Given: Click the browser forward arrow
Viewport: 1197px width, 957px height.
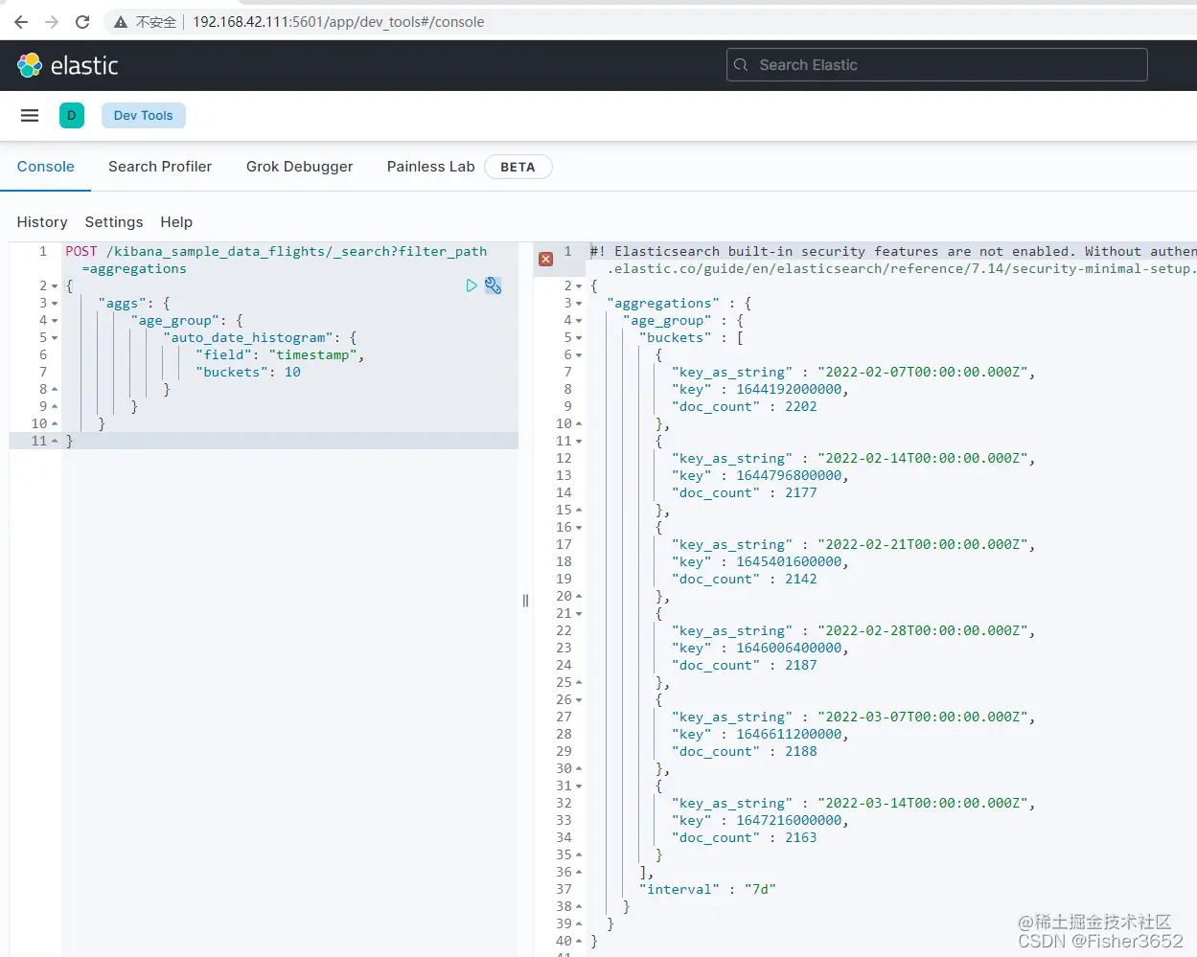Looking at the screenshot, I should [x=52, y=21].
